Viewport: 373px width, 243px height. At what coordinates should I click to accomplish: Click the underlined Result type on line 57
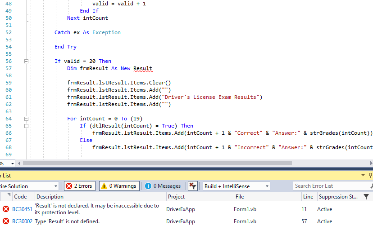143,69
